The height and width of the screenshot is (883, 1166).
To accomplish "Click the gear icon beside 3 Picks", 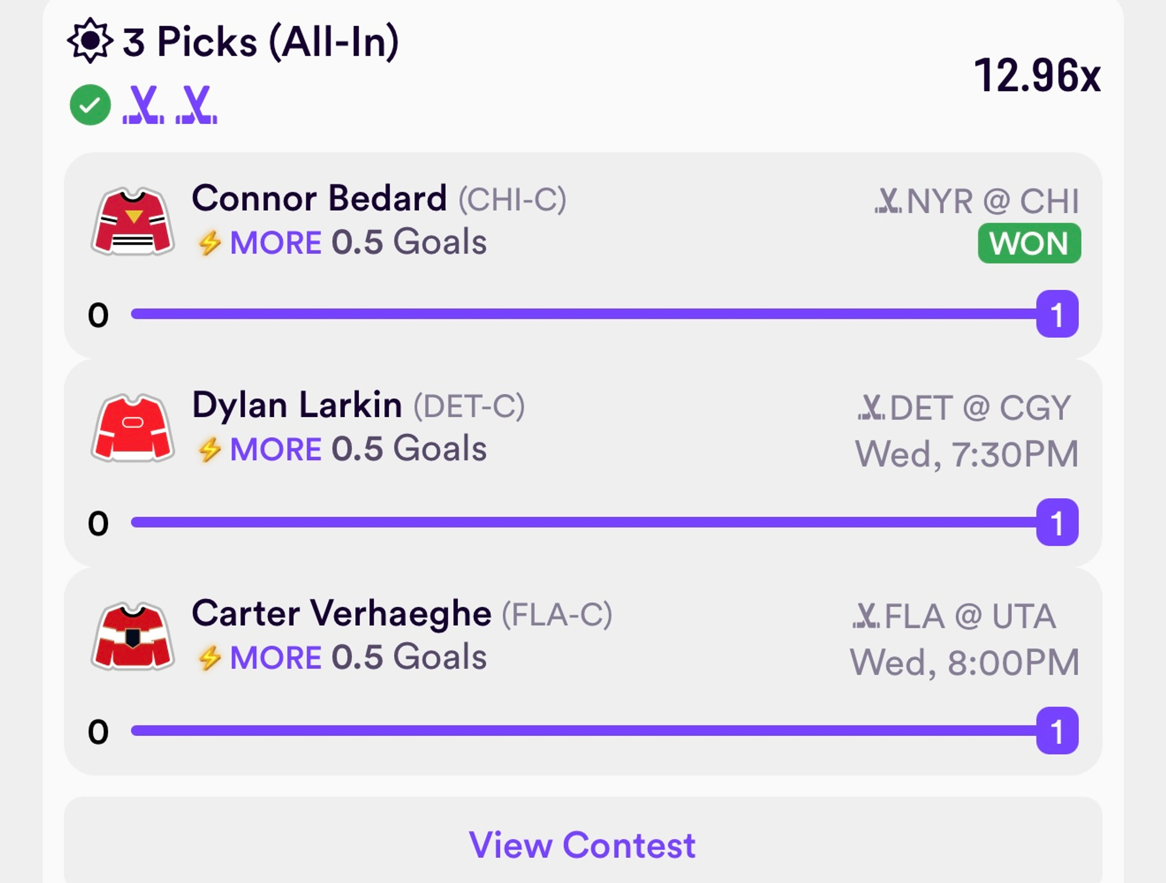I will point(90,41).
